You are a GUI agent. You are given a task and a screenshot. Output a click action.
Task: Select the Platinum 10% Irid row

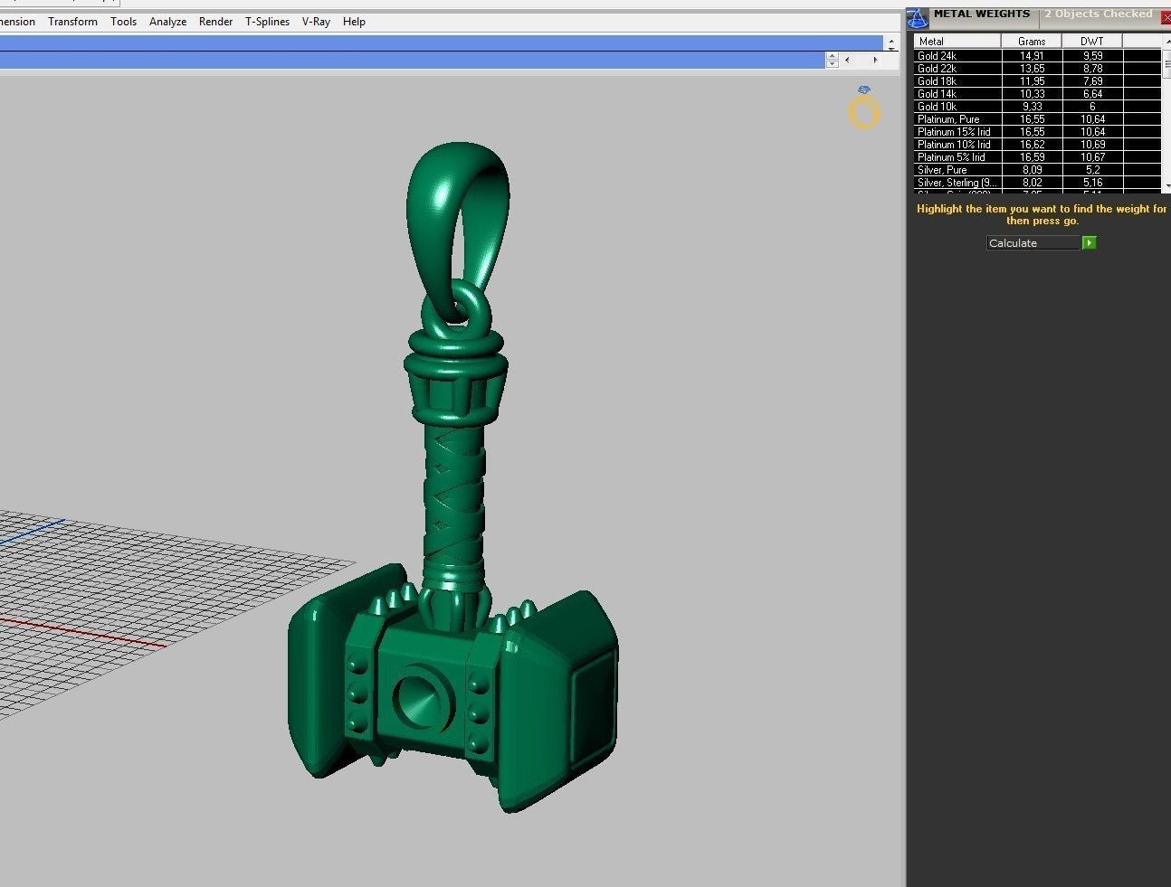point(1037,144)
